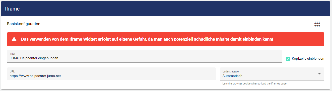Click the JUMO Helpcenter eingebunden text
The width and height of the screenshot is (332, 91).
tap(34, 58)
